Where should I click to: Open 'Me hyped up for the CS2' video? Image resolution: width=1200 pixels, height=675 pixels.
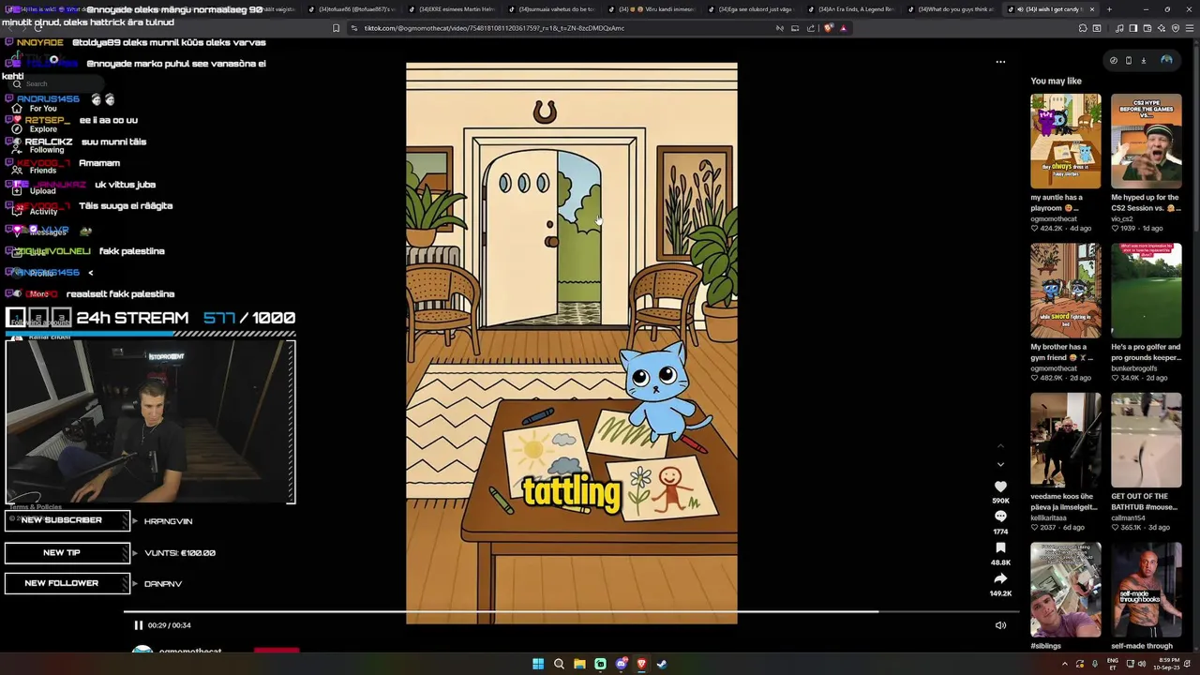1147,141
